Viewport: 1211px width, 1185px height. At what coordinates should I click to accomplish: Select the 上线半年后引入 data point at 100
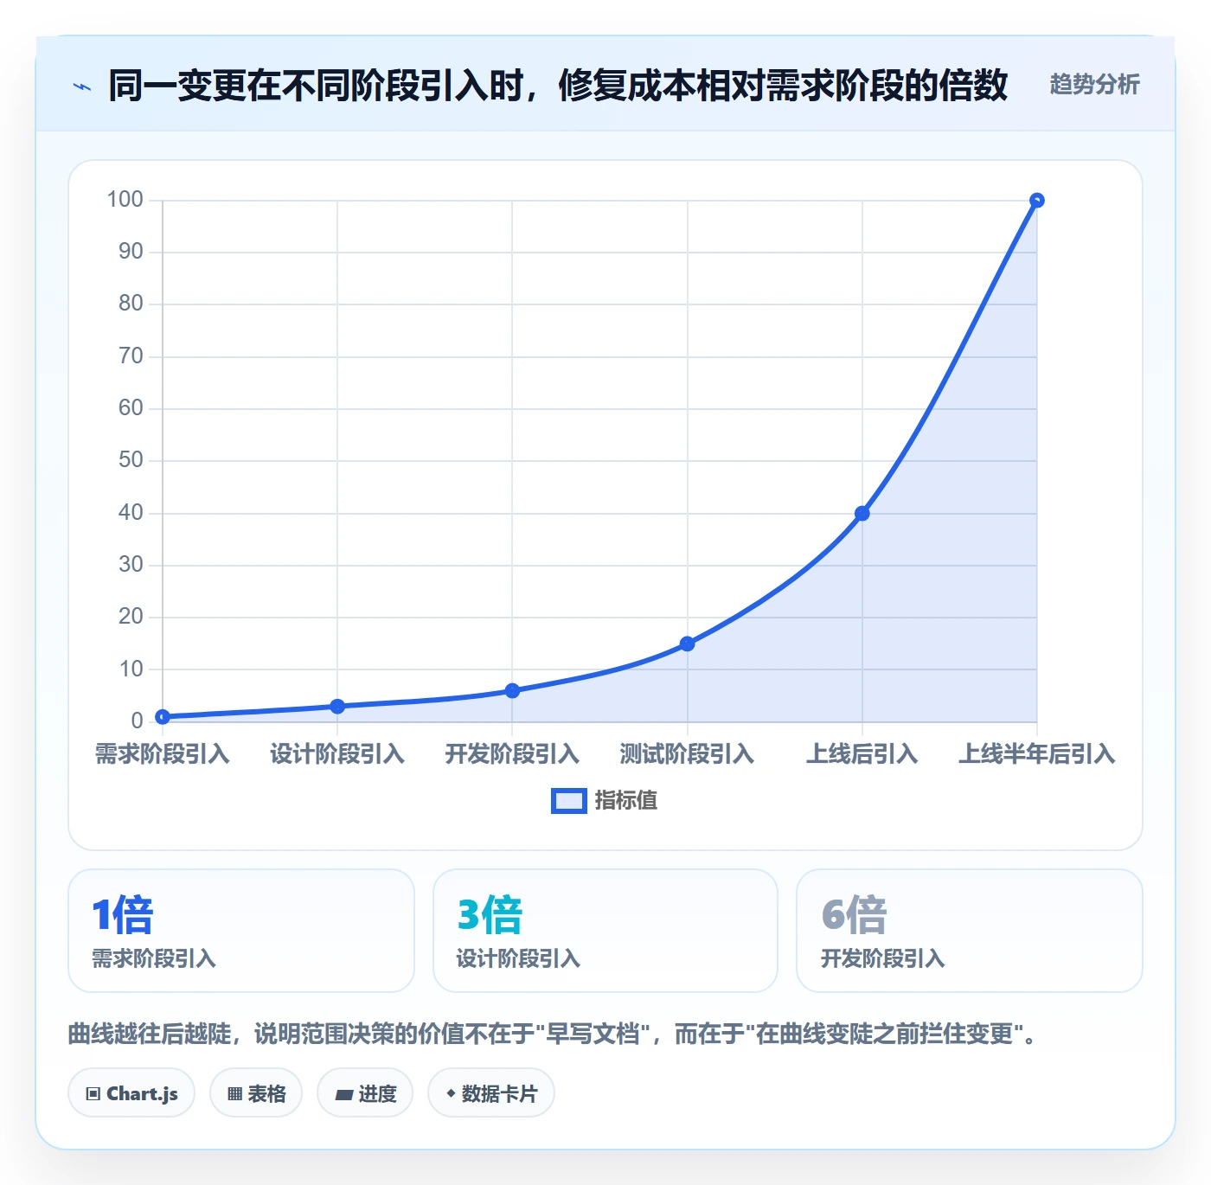(x=1036, y=201)
